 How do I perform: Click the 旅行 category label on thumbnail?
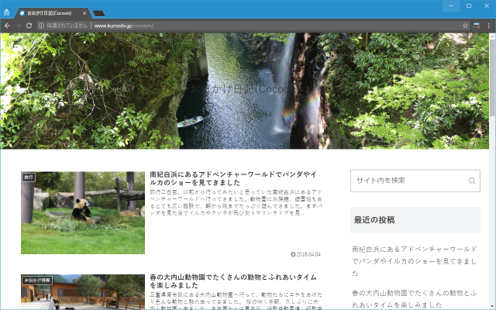point(29,177)
